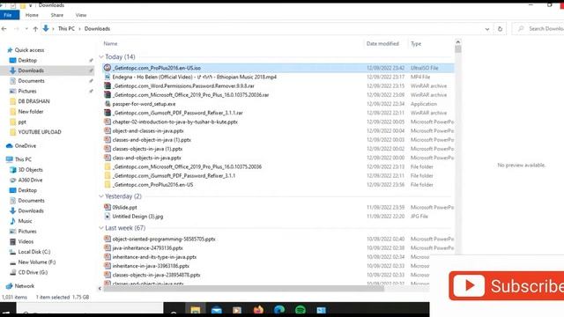Click the chapter-02-introduction-to-java pptx icon
564x317 pixels.
pos(108,122)
